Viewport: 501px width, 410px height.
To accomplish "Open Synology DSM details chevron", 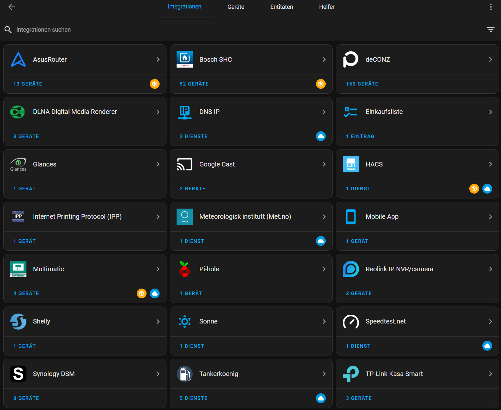I will 158,374.
